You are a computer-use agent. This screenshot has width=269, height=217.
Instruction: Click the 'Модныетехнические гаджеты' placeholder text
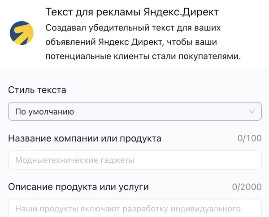tap(75, 160)
